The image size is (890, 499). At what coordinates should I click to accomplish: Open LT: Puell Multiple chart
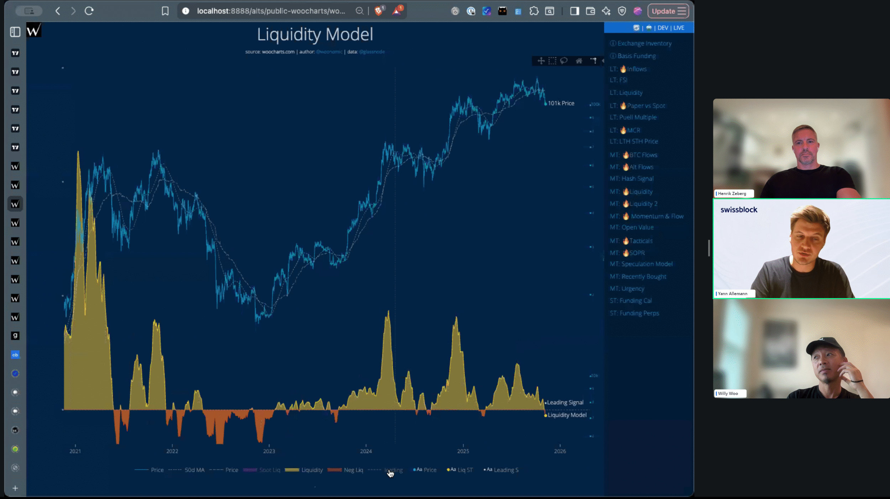[633, 117]
